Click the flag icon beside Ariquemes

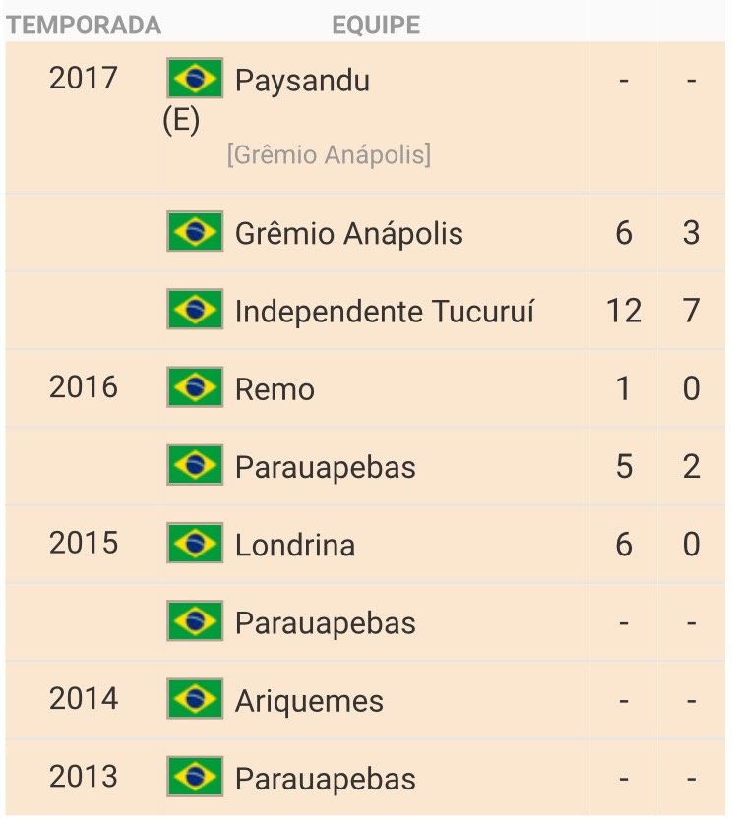point(195,698)
